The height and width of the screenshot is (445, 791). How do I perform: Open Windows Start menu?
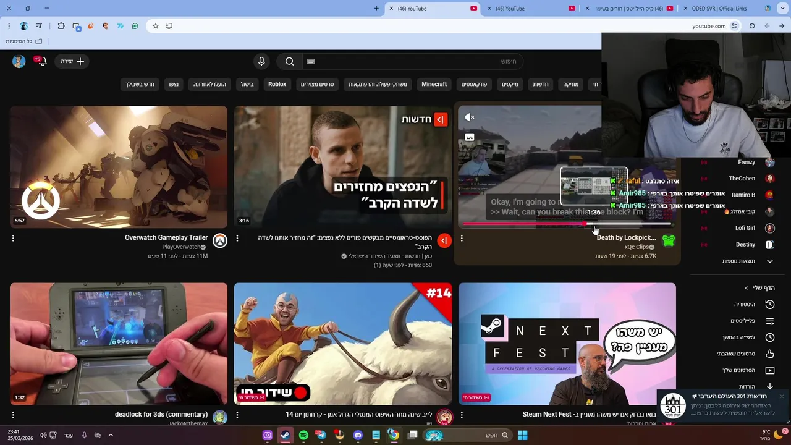pos(522,435)
